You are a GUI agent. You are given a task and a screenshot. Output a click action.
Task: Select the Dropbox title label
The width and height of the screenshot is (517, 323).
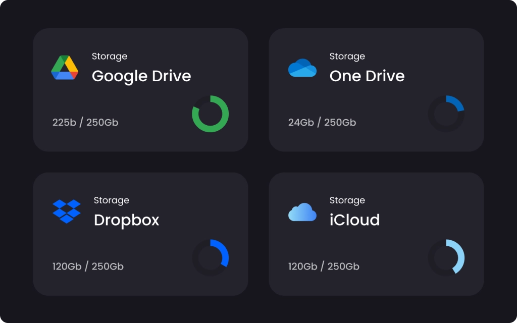pyautogui.click(x=127, y=220)
